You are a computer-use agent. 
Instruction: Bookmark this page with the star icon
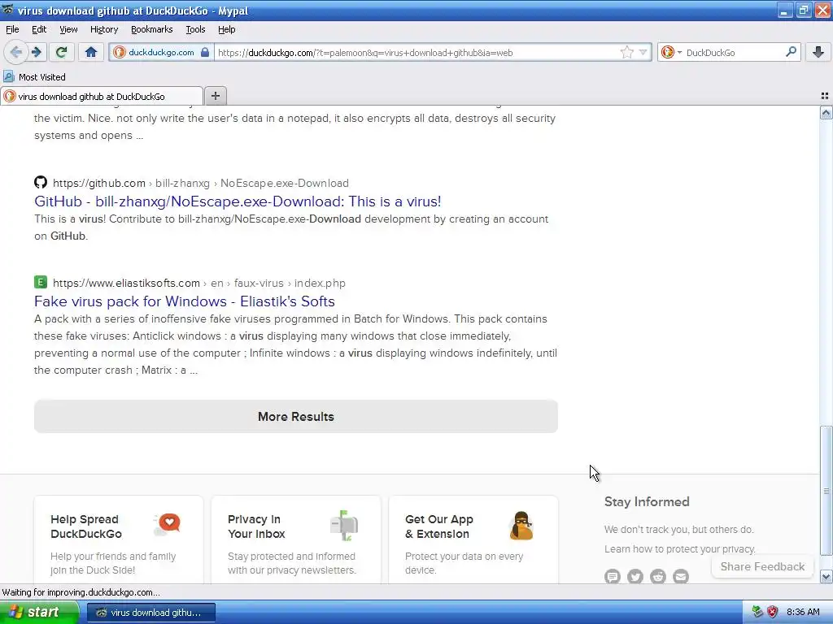627,53
